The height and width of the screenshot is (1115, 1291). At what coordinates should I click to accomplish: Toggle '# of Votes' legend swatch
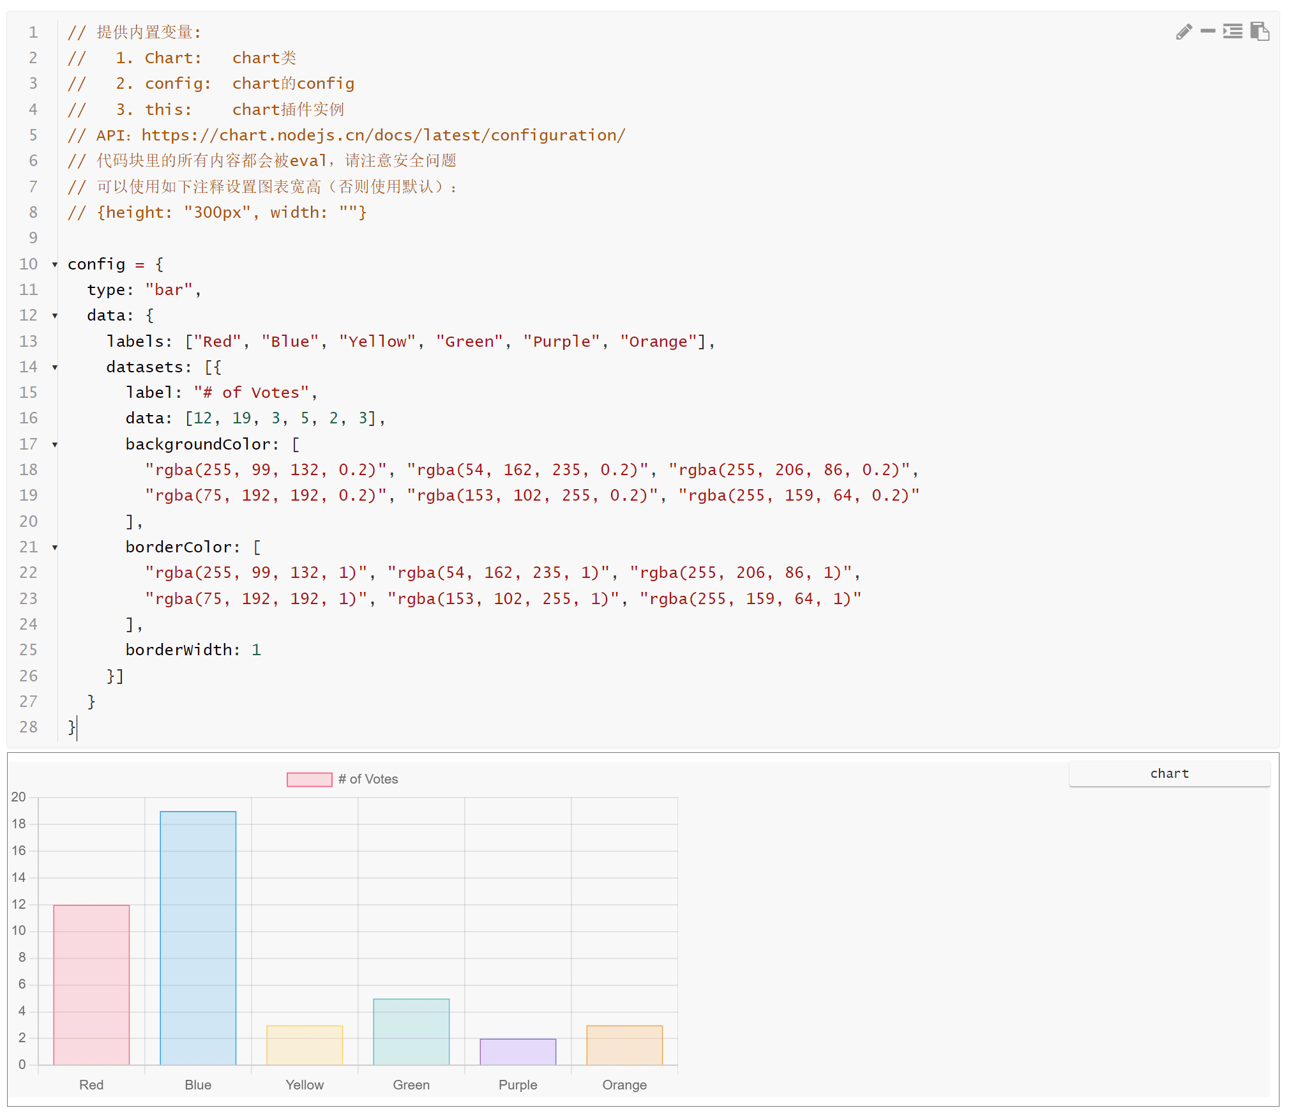(309, 779)
